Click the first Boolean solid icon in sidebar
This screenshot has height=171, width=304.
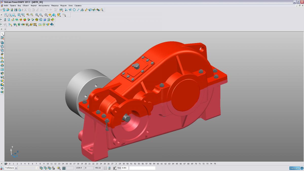click(x=2, y=43)
